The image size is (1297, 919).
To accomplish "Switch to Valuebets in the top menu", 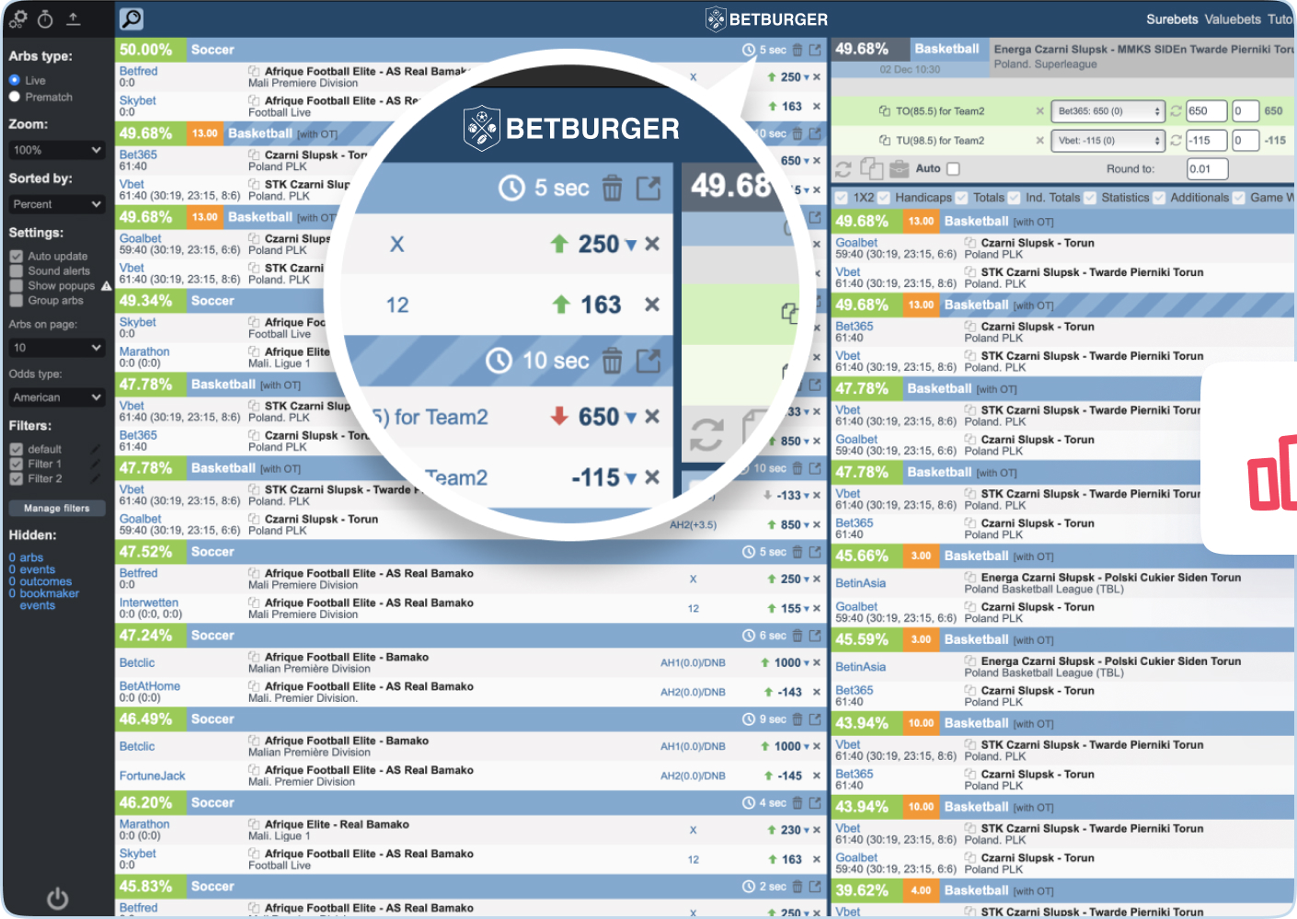I will 1232,19.
